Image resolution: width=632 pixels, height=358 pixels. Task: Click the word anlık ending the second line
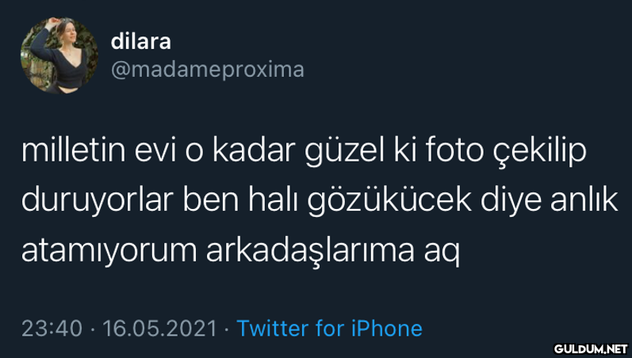(x=584, y=200)
